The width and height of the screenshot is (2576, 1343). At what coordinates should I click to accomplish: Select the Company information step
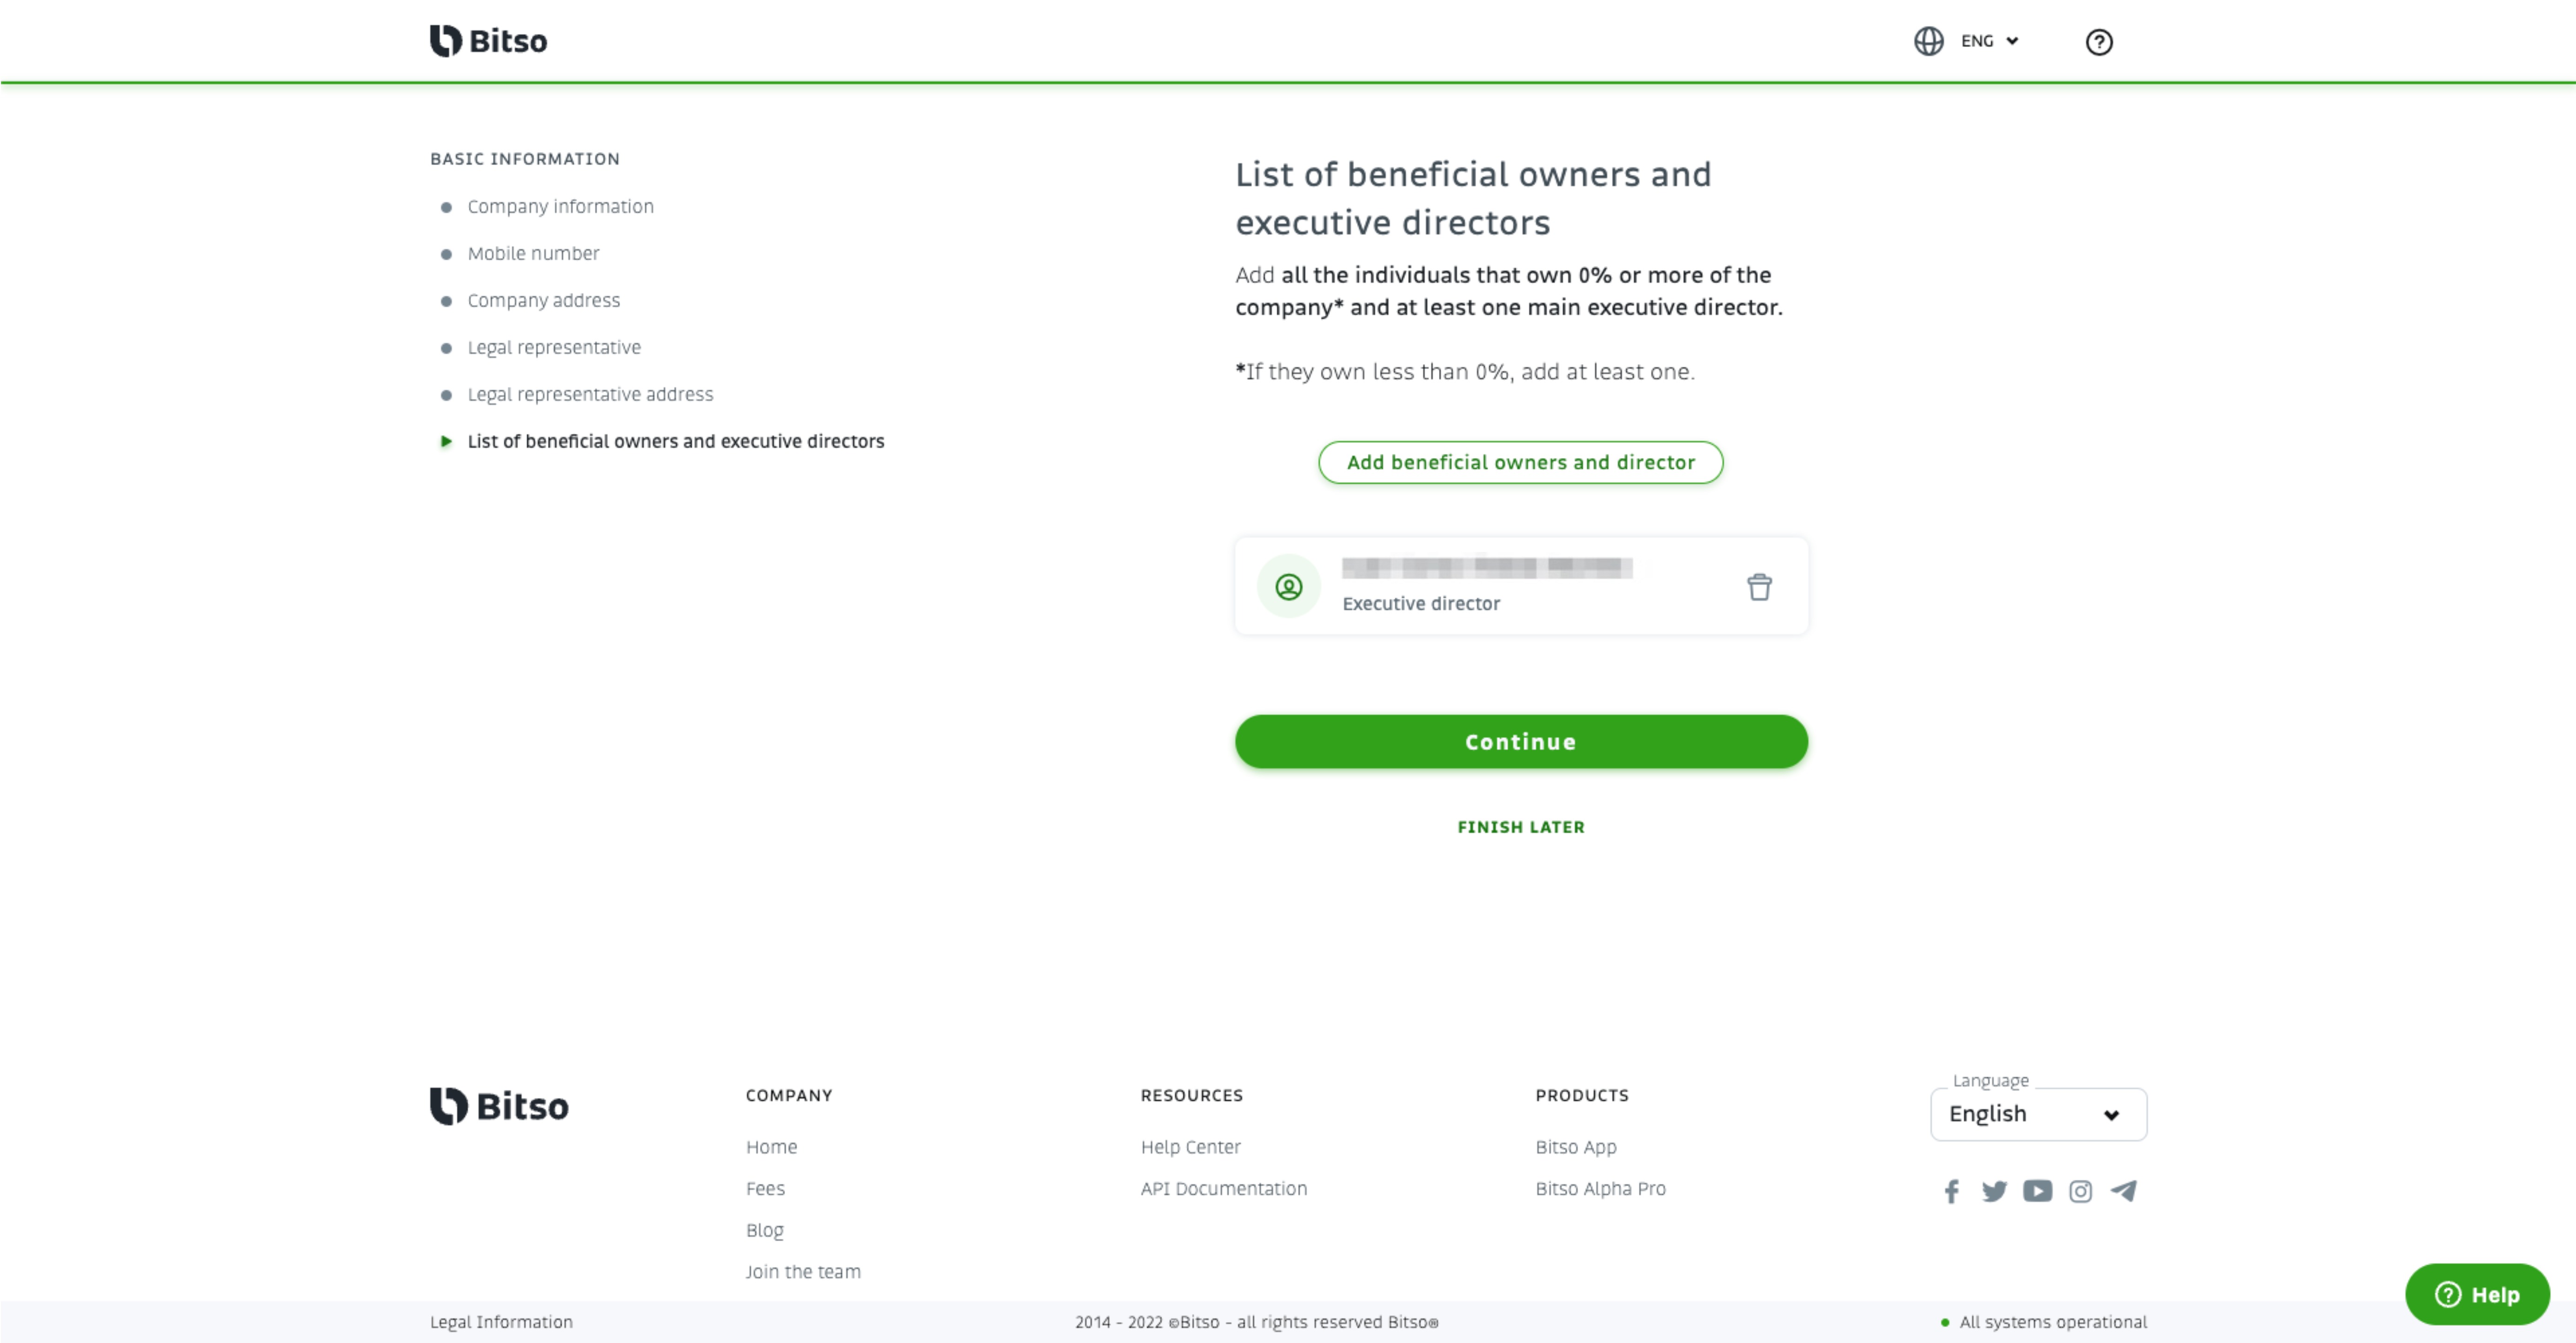click(x=560, y=206)
